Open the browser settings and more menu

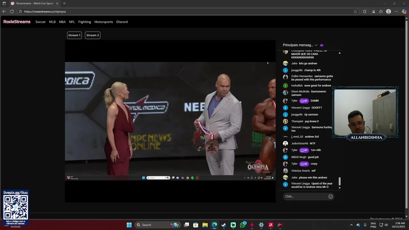point(396,11)
